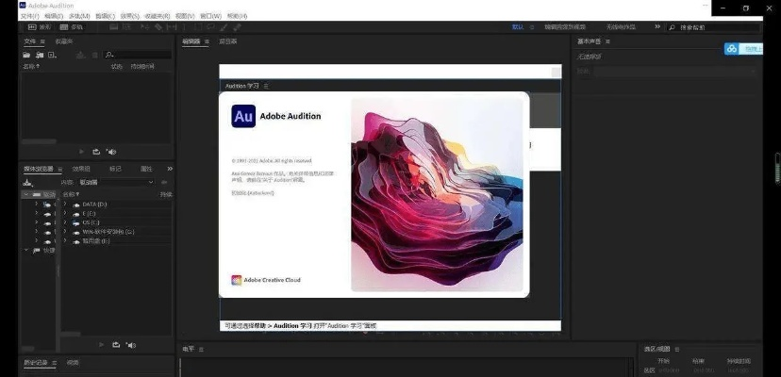This screenshot has height=377, width=781.
Task: Switch to Multitrack view button
Action: (71, 26)
